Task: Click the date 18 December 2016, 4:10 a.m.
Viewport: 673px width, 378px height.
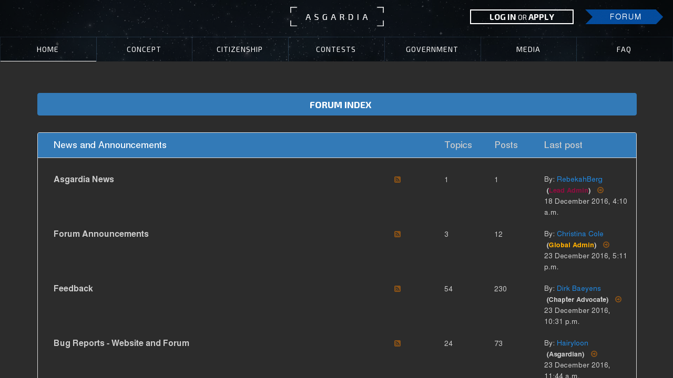Action: click(x=586, y=207)
